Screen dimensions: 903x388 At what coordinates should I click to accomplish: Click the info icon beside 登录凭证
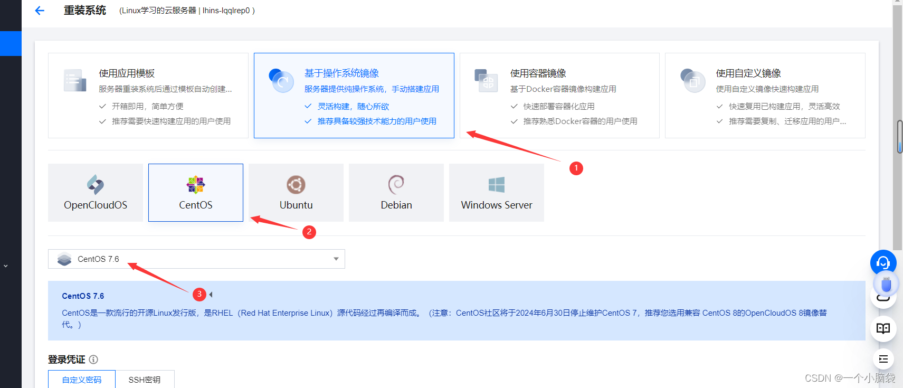93,359
